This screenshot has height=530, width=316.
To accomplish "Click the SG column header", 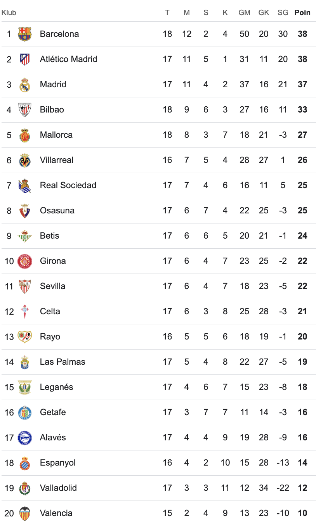I will 283,12.
